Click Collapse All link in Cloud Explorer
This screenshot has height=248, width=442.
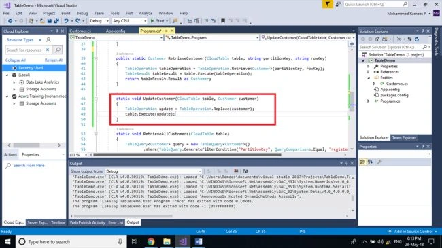tap(15, 60)
